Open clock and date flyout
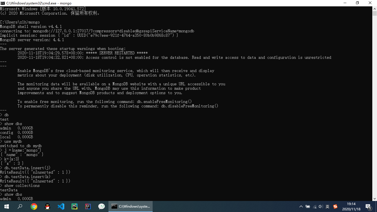The height and width of the screenshot is (212, 377). pyautogui.click(x=351, y=206)
